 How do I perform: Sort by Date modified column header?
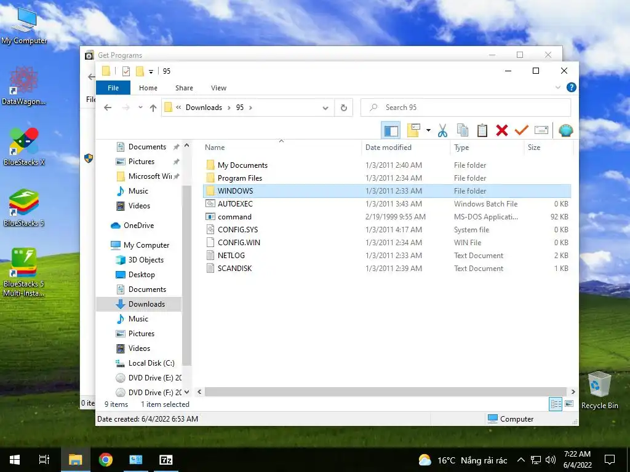389,147
